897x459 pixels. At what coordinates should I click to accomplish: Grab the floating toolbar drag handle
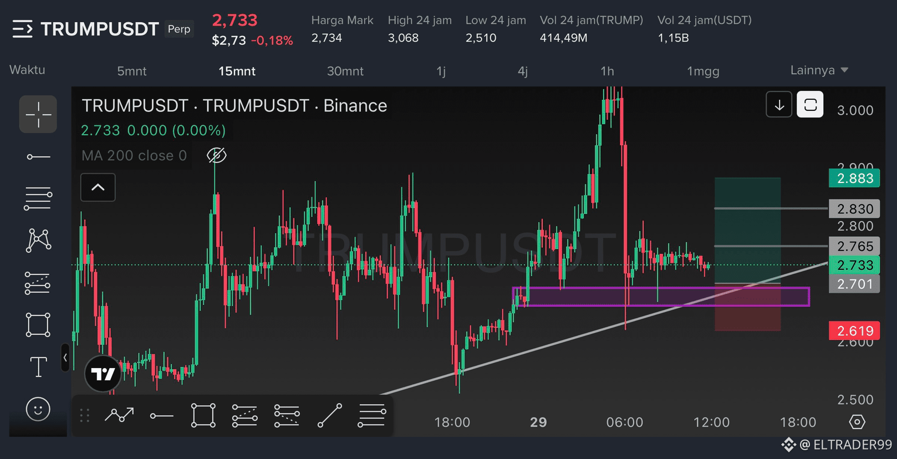[85, 415]
